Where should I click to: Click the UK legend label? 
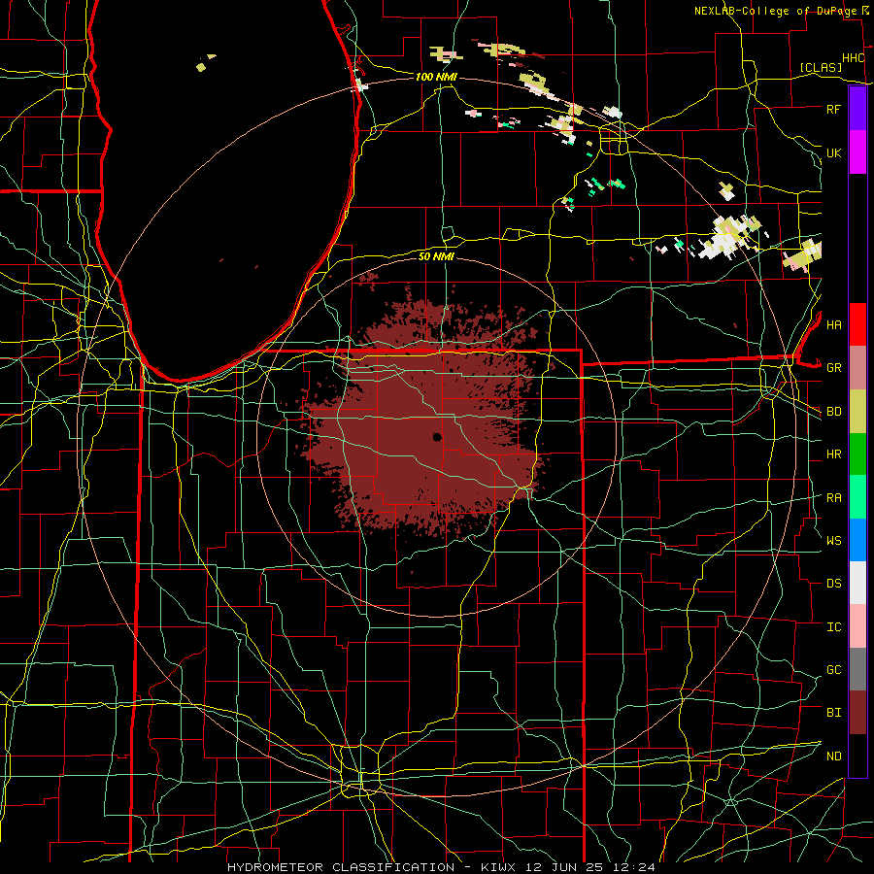coord(833,152)
